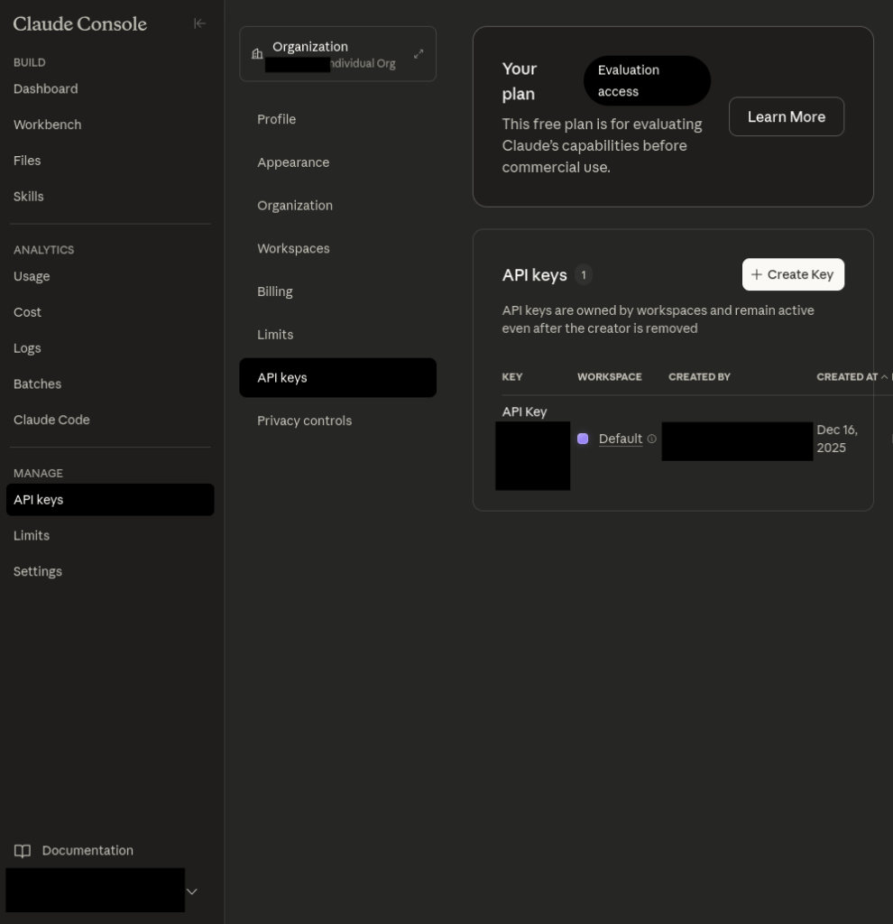The height and width of the screenshot is (924, 893).
Task: Go to Dashboard in the sidebar
Action: click(x=46, y=88)
